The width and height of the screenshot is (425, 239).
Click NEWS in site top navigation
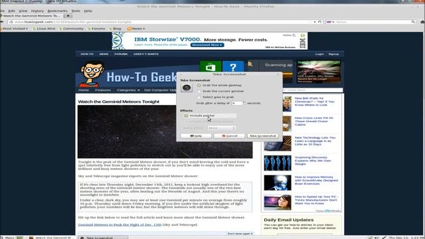pos(104,54)
